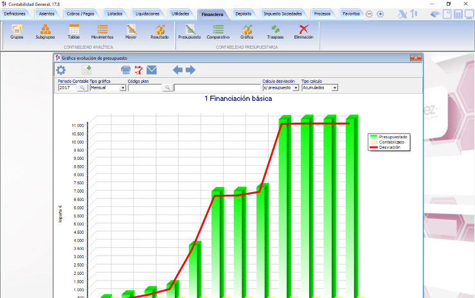
Task: Go to previous plan with left arrow
Action: click(x=177, y=70)
